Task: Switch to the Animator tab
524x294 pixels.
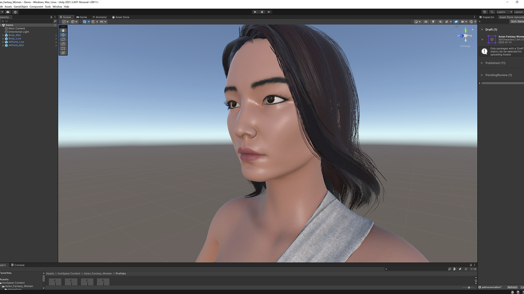Action: tap(100, 17)
